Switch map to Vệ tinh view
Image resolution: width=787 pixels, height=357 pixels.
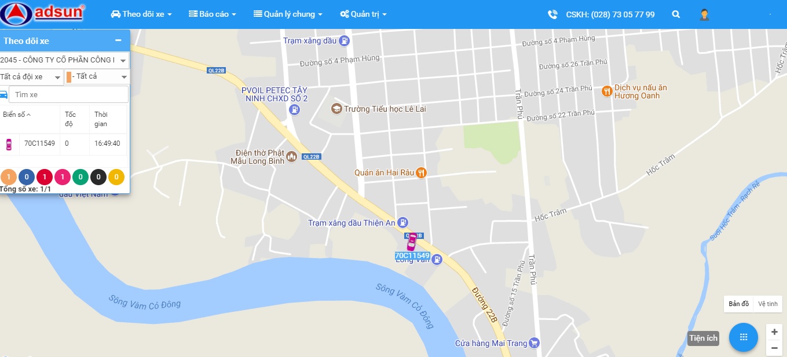pyautogui.click(x=768, y=304)
